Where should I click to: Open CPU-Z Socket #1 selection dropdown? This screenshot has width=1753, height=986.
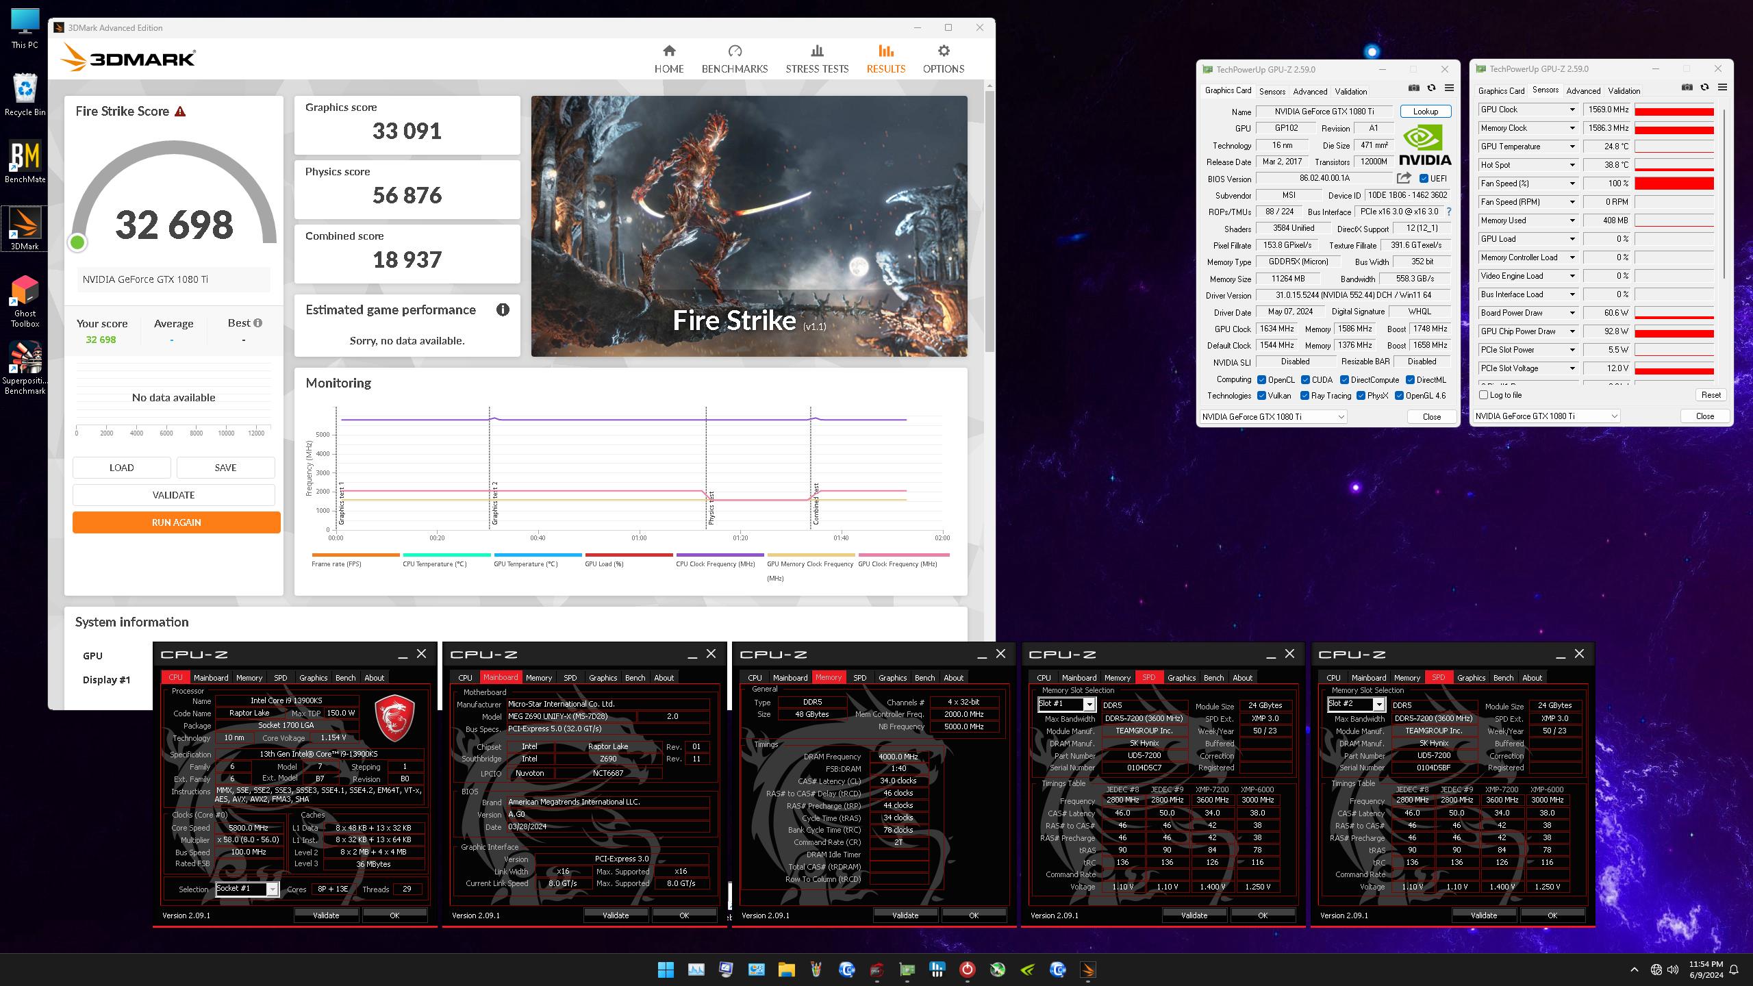tap(247, 889)
